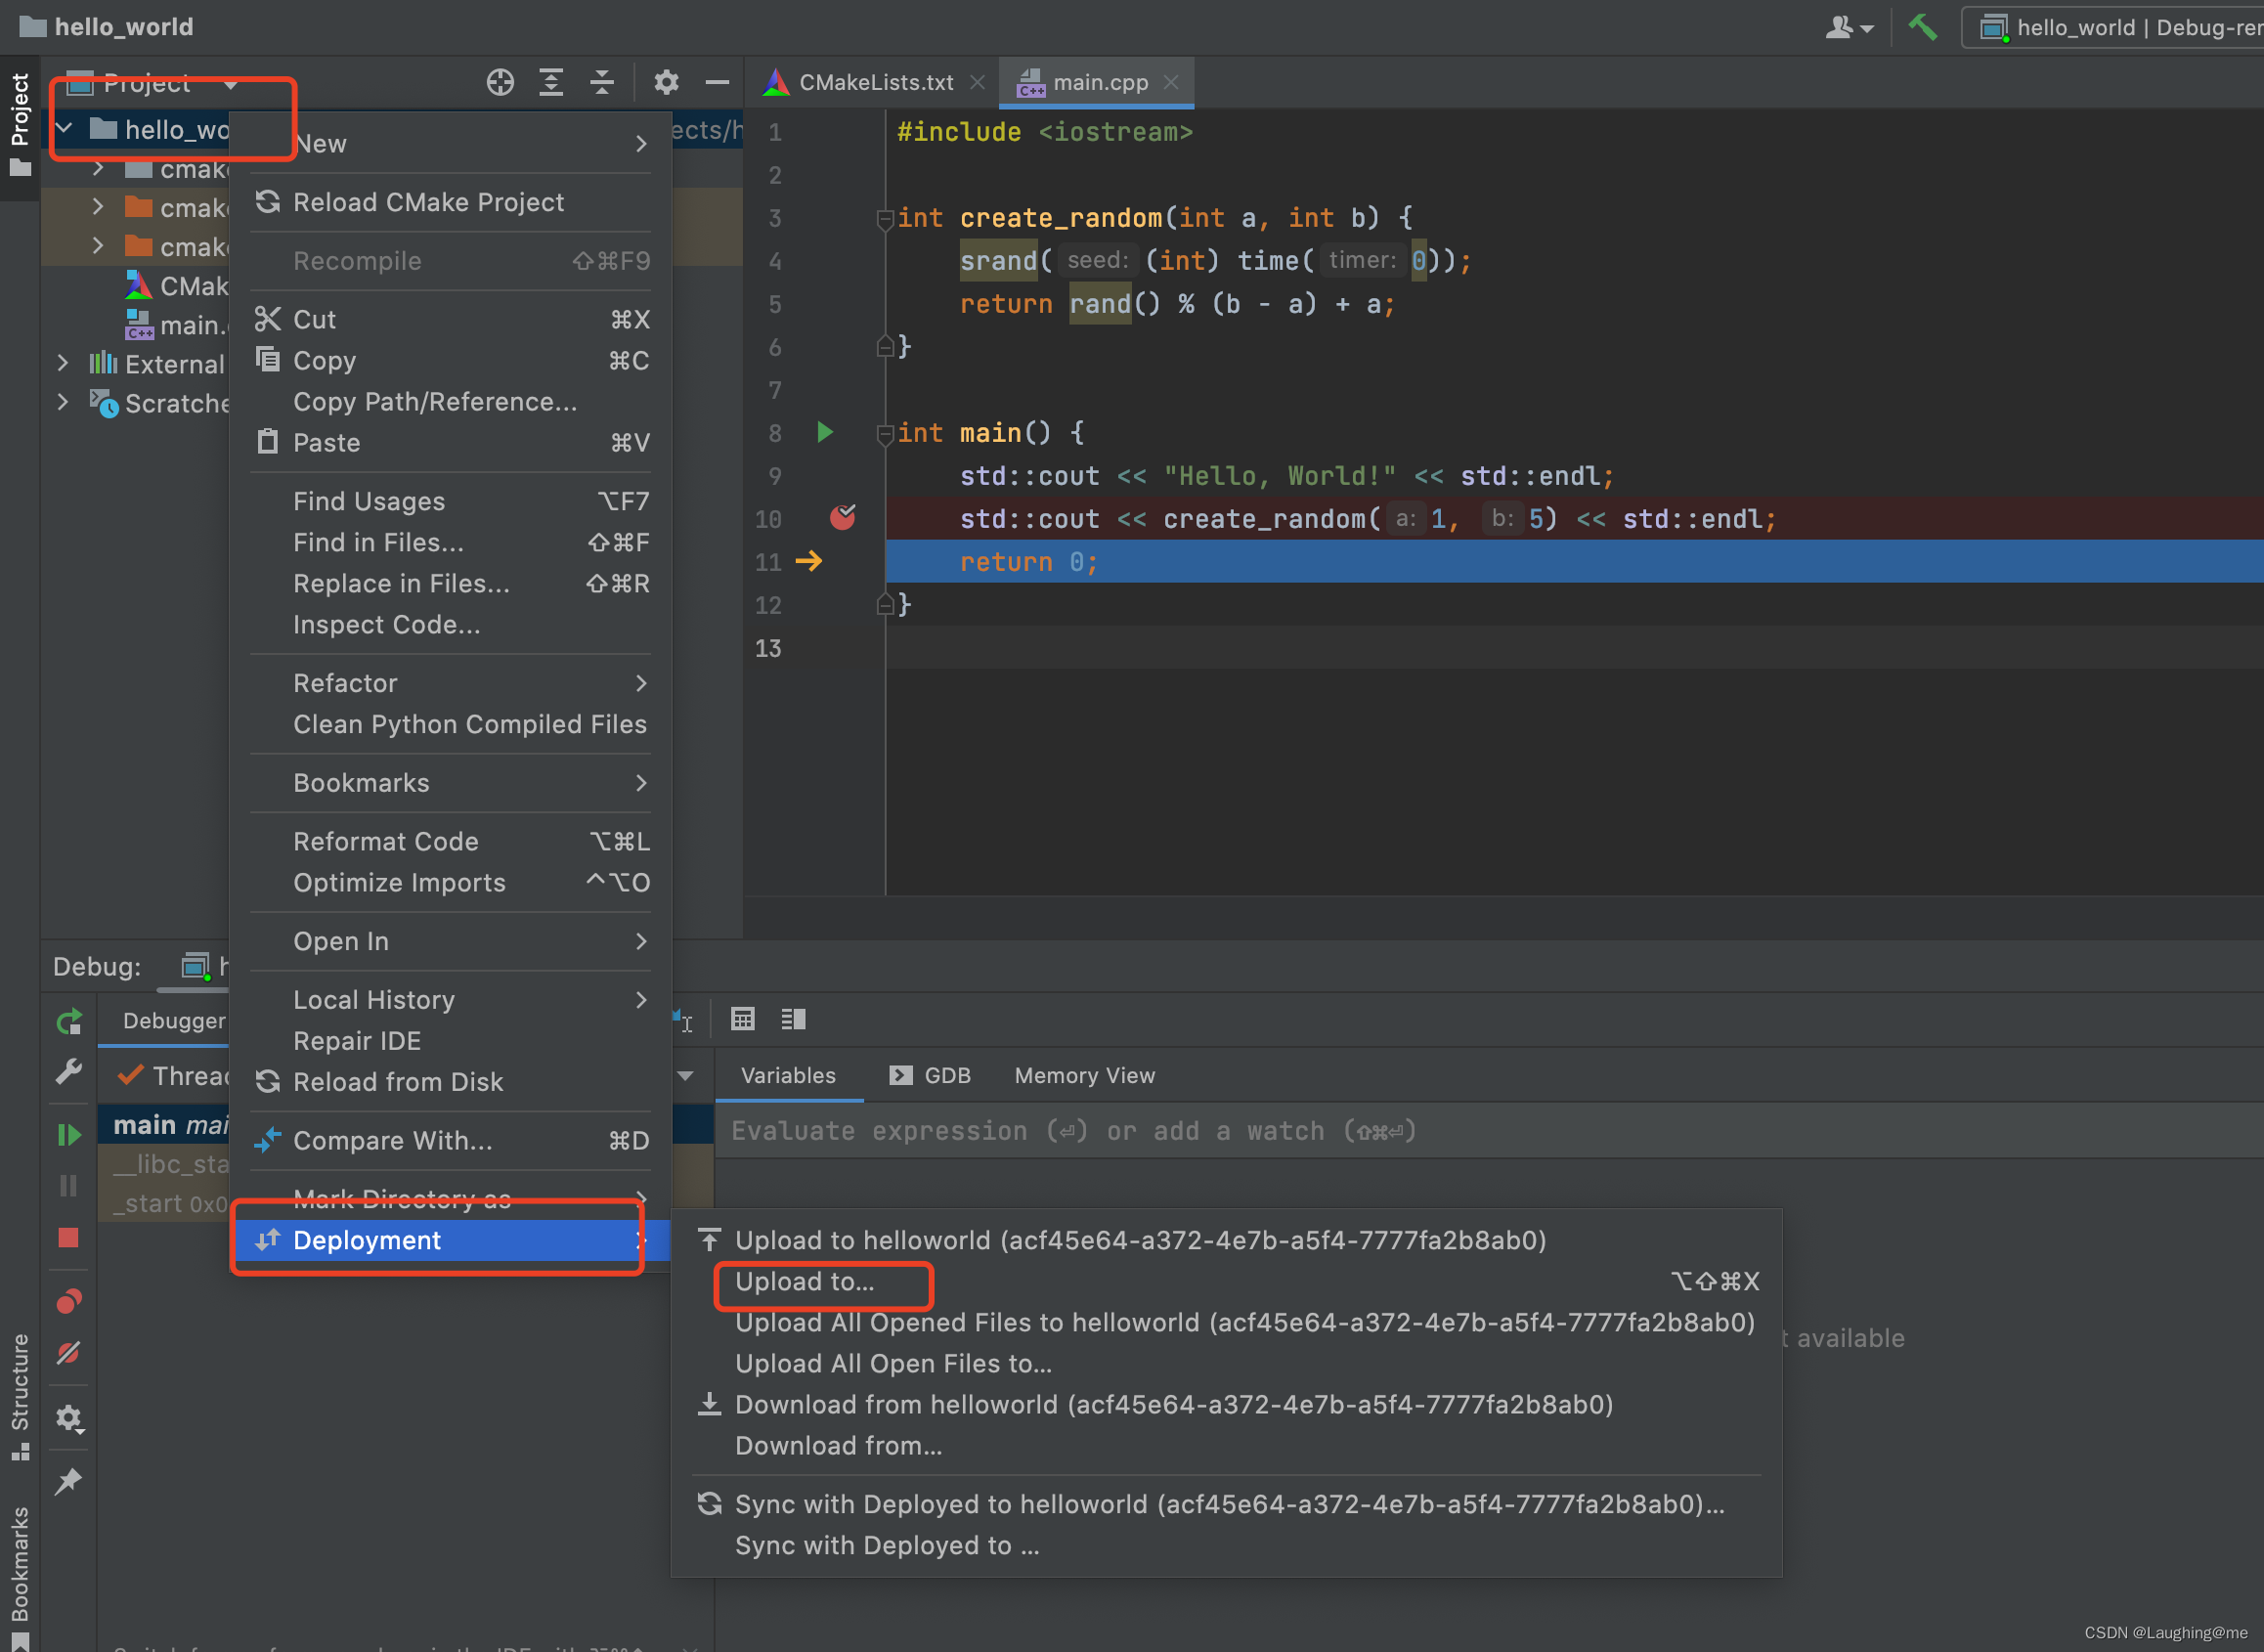The image size is (2264, 1652).
Task: Open the Open In submenu
Action: pos(450,941)
